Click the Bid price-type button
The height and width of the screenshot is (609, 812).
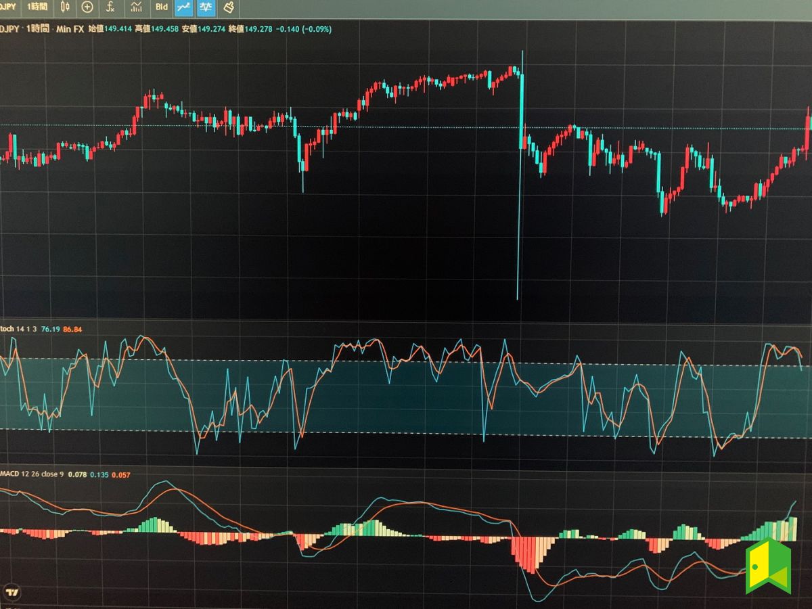point(162,7)
